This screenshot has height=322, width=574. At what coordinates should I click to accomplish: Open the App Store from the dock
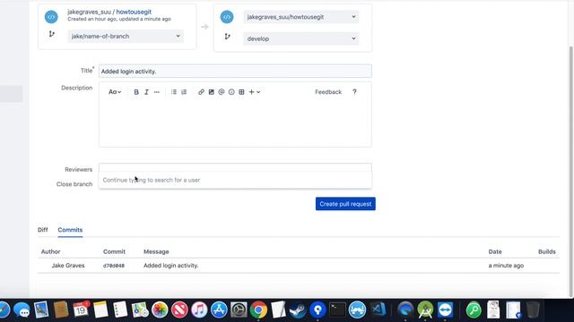[x=219, y=310]
